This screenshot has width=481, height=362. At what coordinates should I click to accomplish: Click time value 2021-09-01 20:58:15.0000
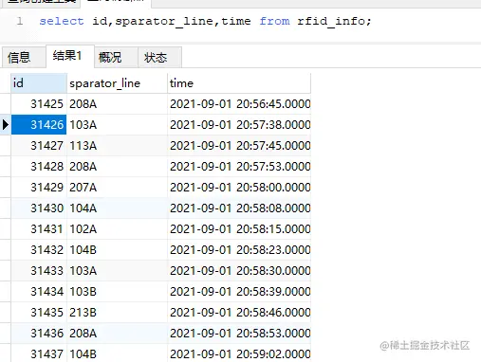click(239, 229)
